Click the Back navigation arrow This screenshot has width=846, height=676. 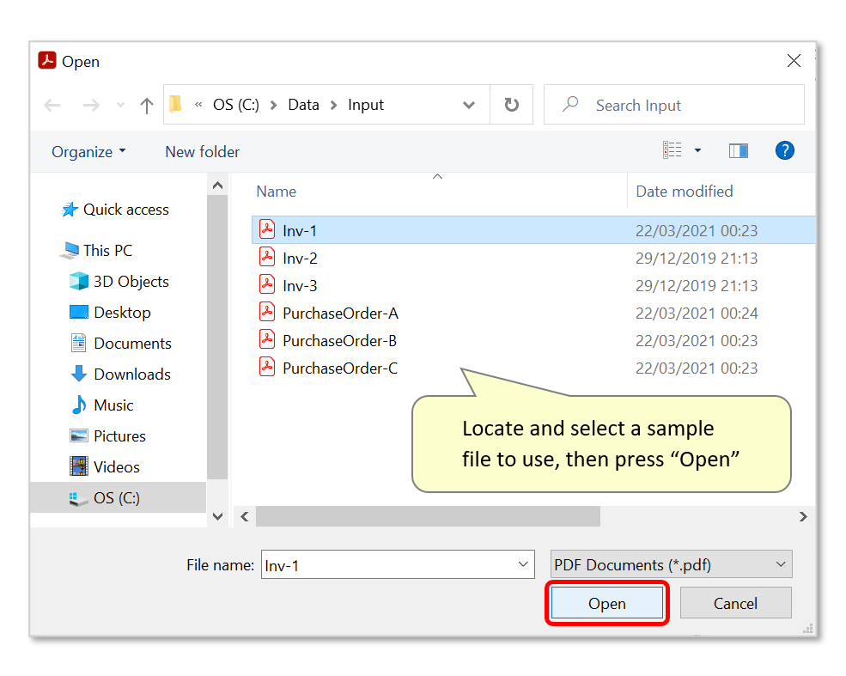click(52, 105)
